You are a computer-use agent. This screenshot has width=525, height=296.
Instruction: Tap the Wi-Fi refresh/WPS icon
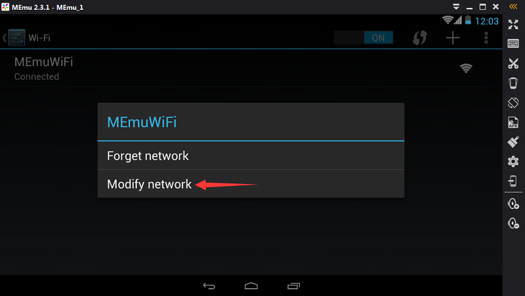(419, 38)
